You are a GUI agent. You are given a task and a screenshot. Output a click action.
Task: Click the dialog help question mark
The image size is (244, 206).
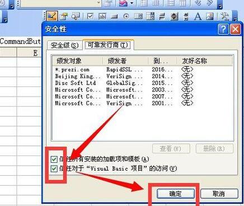(x=223, y=29)
